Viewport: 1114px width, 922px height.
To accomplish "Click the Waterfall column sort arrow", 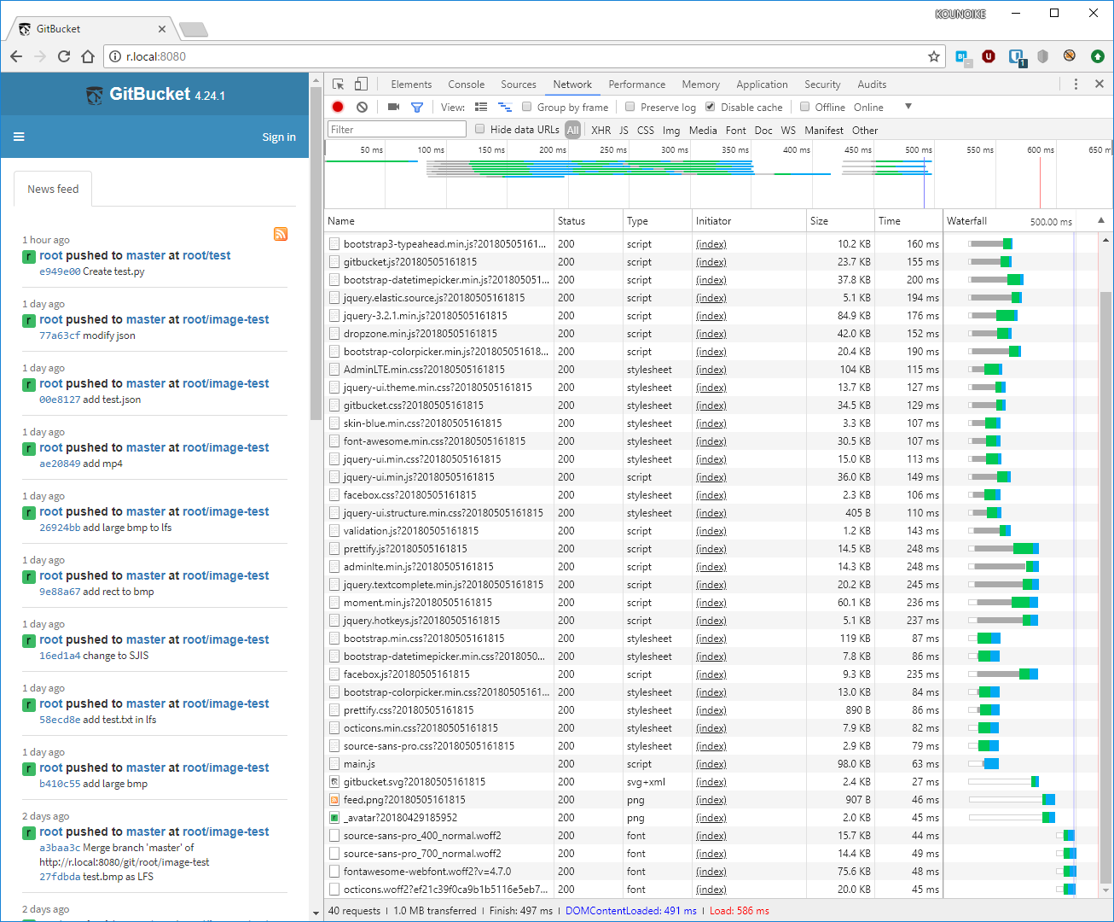I will point(1101,220).
